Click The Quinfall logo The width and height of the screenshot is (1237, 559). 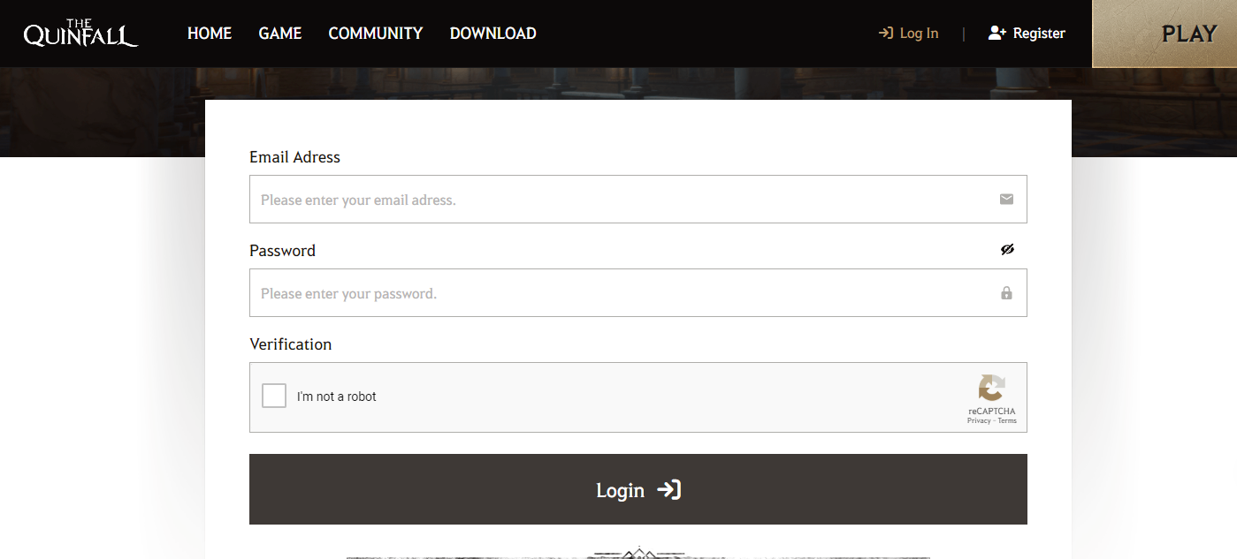80,34
